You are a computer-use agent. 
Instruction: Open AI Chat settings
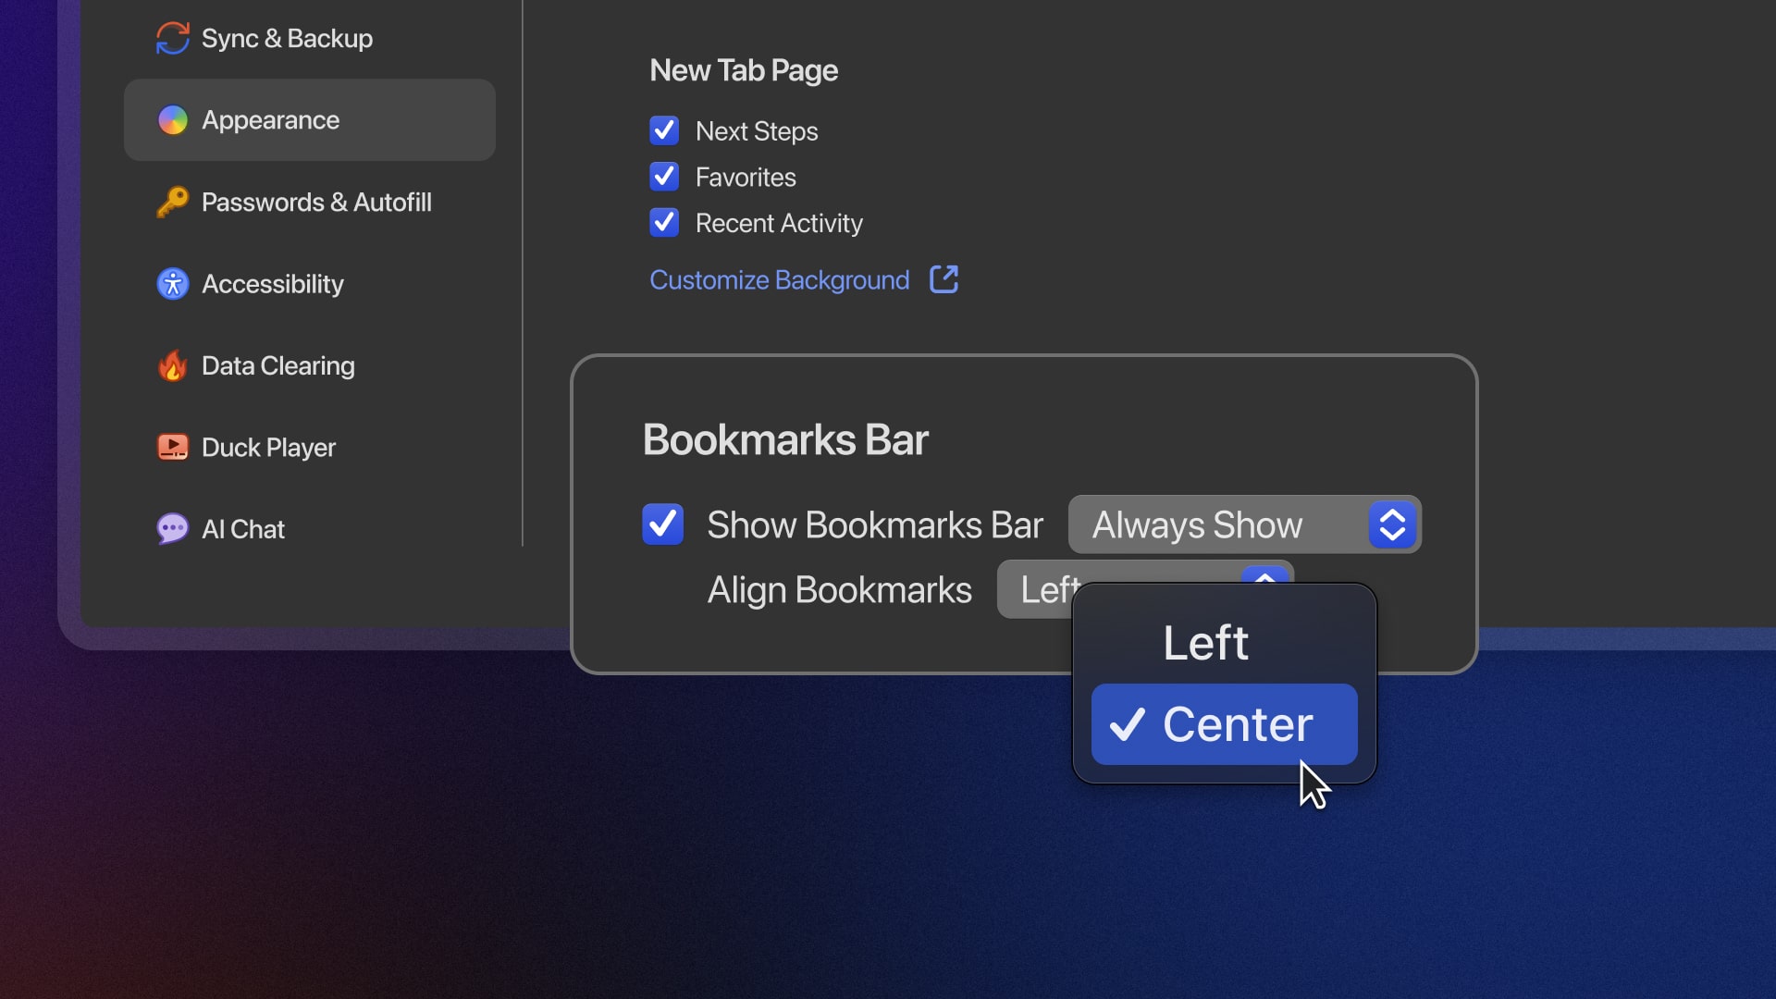309,529
